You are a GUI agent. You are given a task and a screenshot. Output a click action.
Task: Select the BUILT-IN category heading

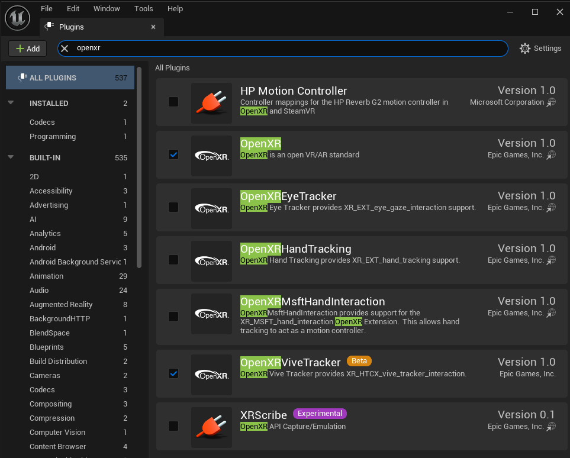[45, 158]
